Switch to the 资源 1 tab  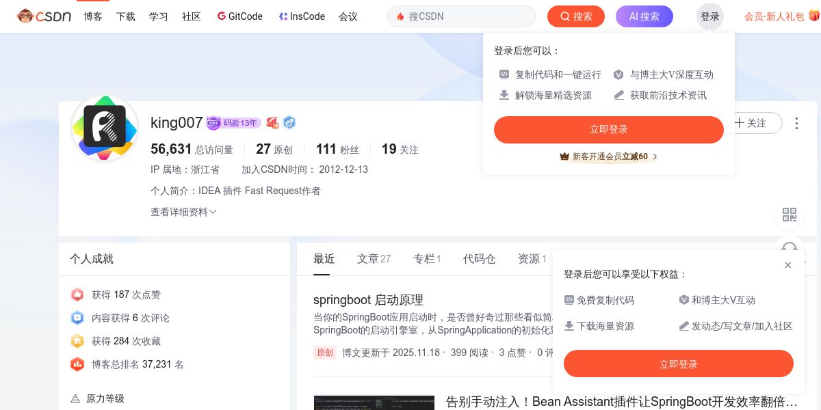(x=532, y=259)
